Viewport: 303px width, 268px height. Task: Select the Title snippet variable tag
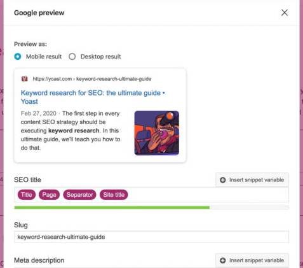click(27, 195)
